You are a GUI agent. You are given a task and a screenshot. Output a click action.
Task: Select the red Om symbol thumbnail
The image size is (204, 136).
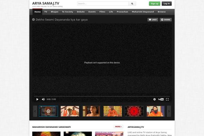[134, 111]
